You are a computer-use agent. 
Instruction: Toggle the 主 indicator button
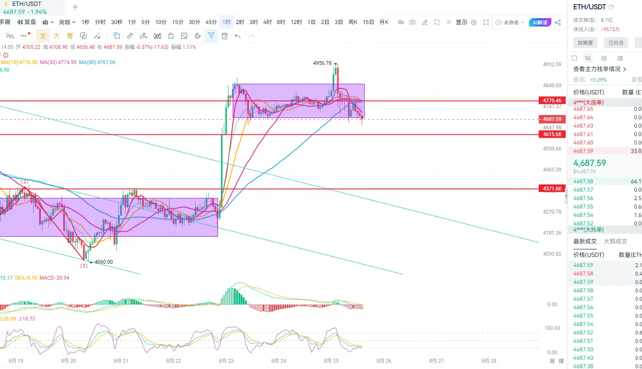click(x=43, y=36)
